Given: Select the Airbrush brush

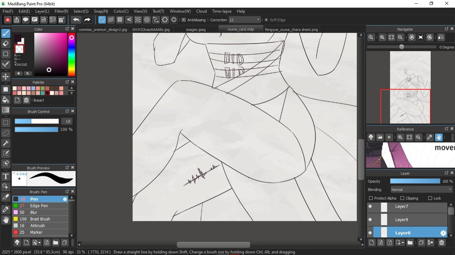Looking at the screenshot, I should [40, 226].
